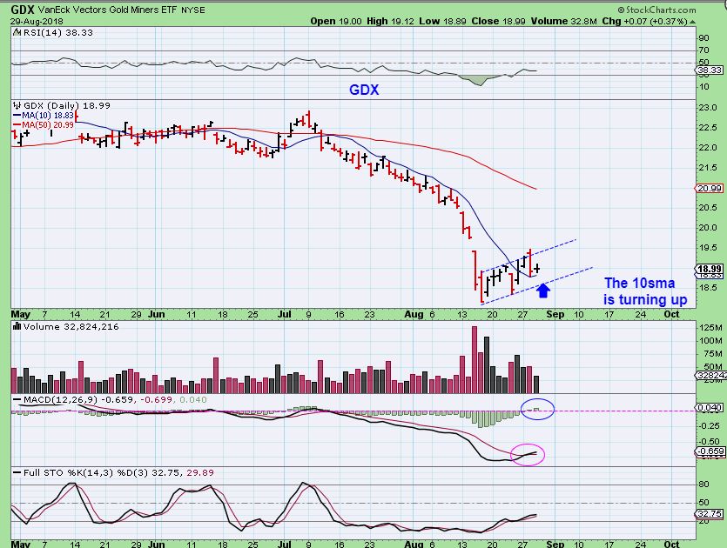Click the tallest mid-August volume bar
Image resolution: width=727 pixels, height=548 pixels.
pos(475,360)
